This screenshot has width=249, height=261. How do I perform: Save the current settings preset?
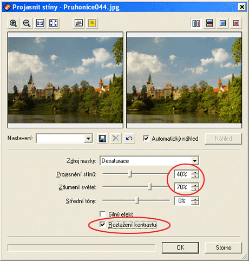102,139
